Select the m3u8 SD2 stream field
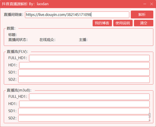The width and height of the screenshot is (156, 127). point(84,118)
